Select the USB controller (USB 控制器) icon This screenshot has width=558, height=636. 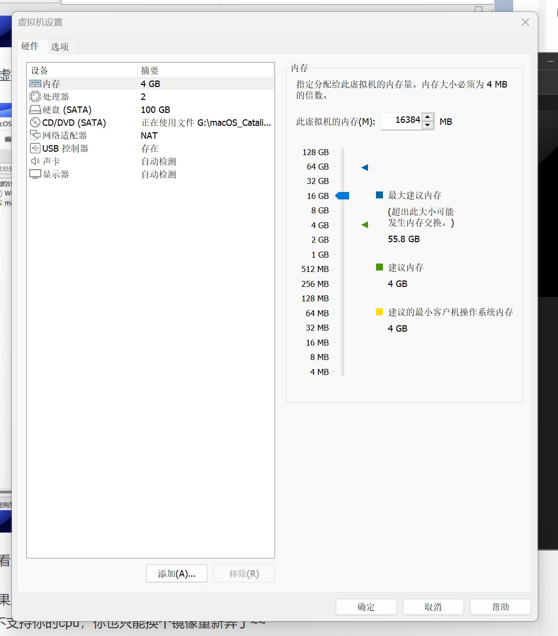point(35,148)
